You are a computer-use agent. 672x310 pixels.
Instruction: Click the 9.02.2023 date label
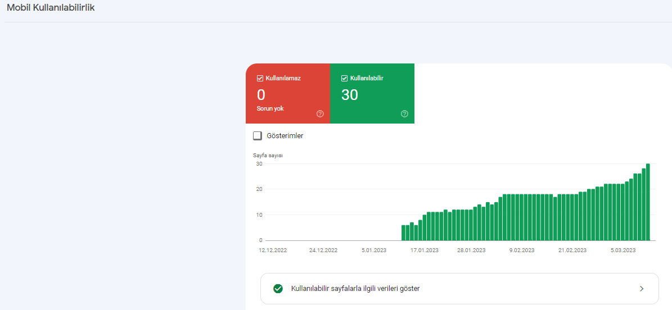click(521, 250)
